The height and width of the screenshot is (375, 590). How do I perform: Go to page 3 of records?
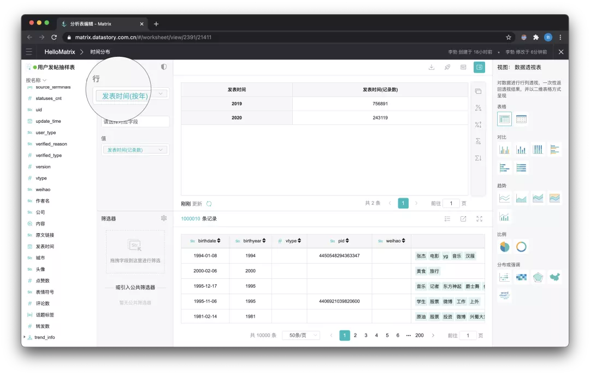[x=365, y=335]
